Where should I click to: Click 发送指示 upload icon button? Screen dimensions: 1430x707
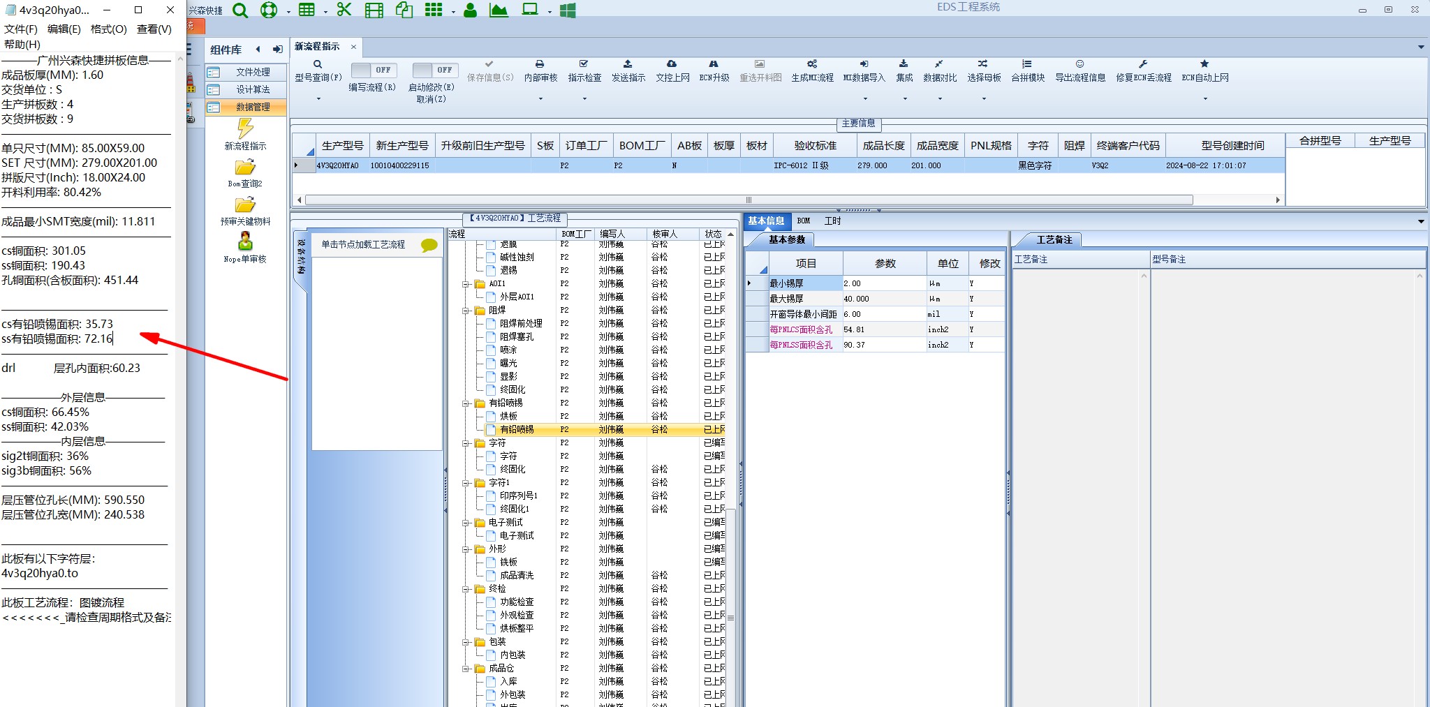pyautogui.click(x=628, y=70)
